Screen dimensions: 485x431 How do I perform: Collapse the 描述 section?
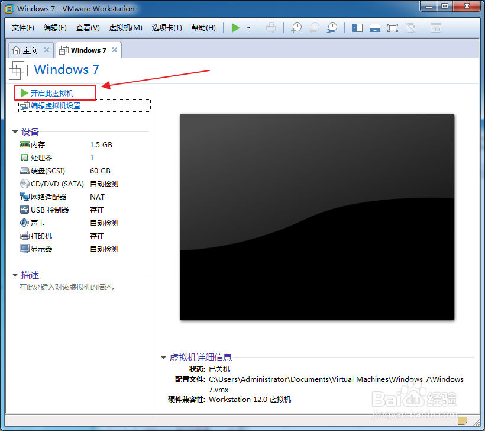point(15,275)
